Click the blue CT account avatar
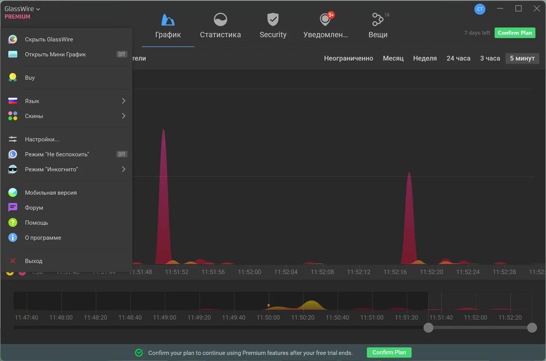Screen dimensions: 546x361 pos(480,9)
